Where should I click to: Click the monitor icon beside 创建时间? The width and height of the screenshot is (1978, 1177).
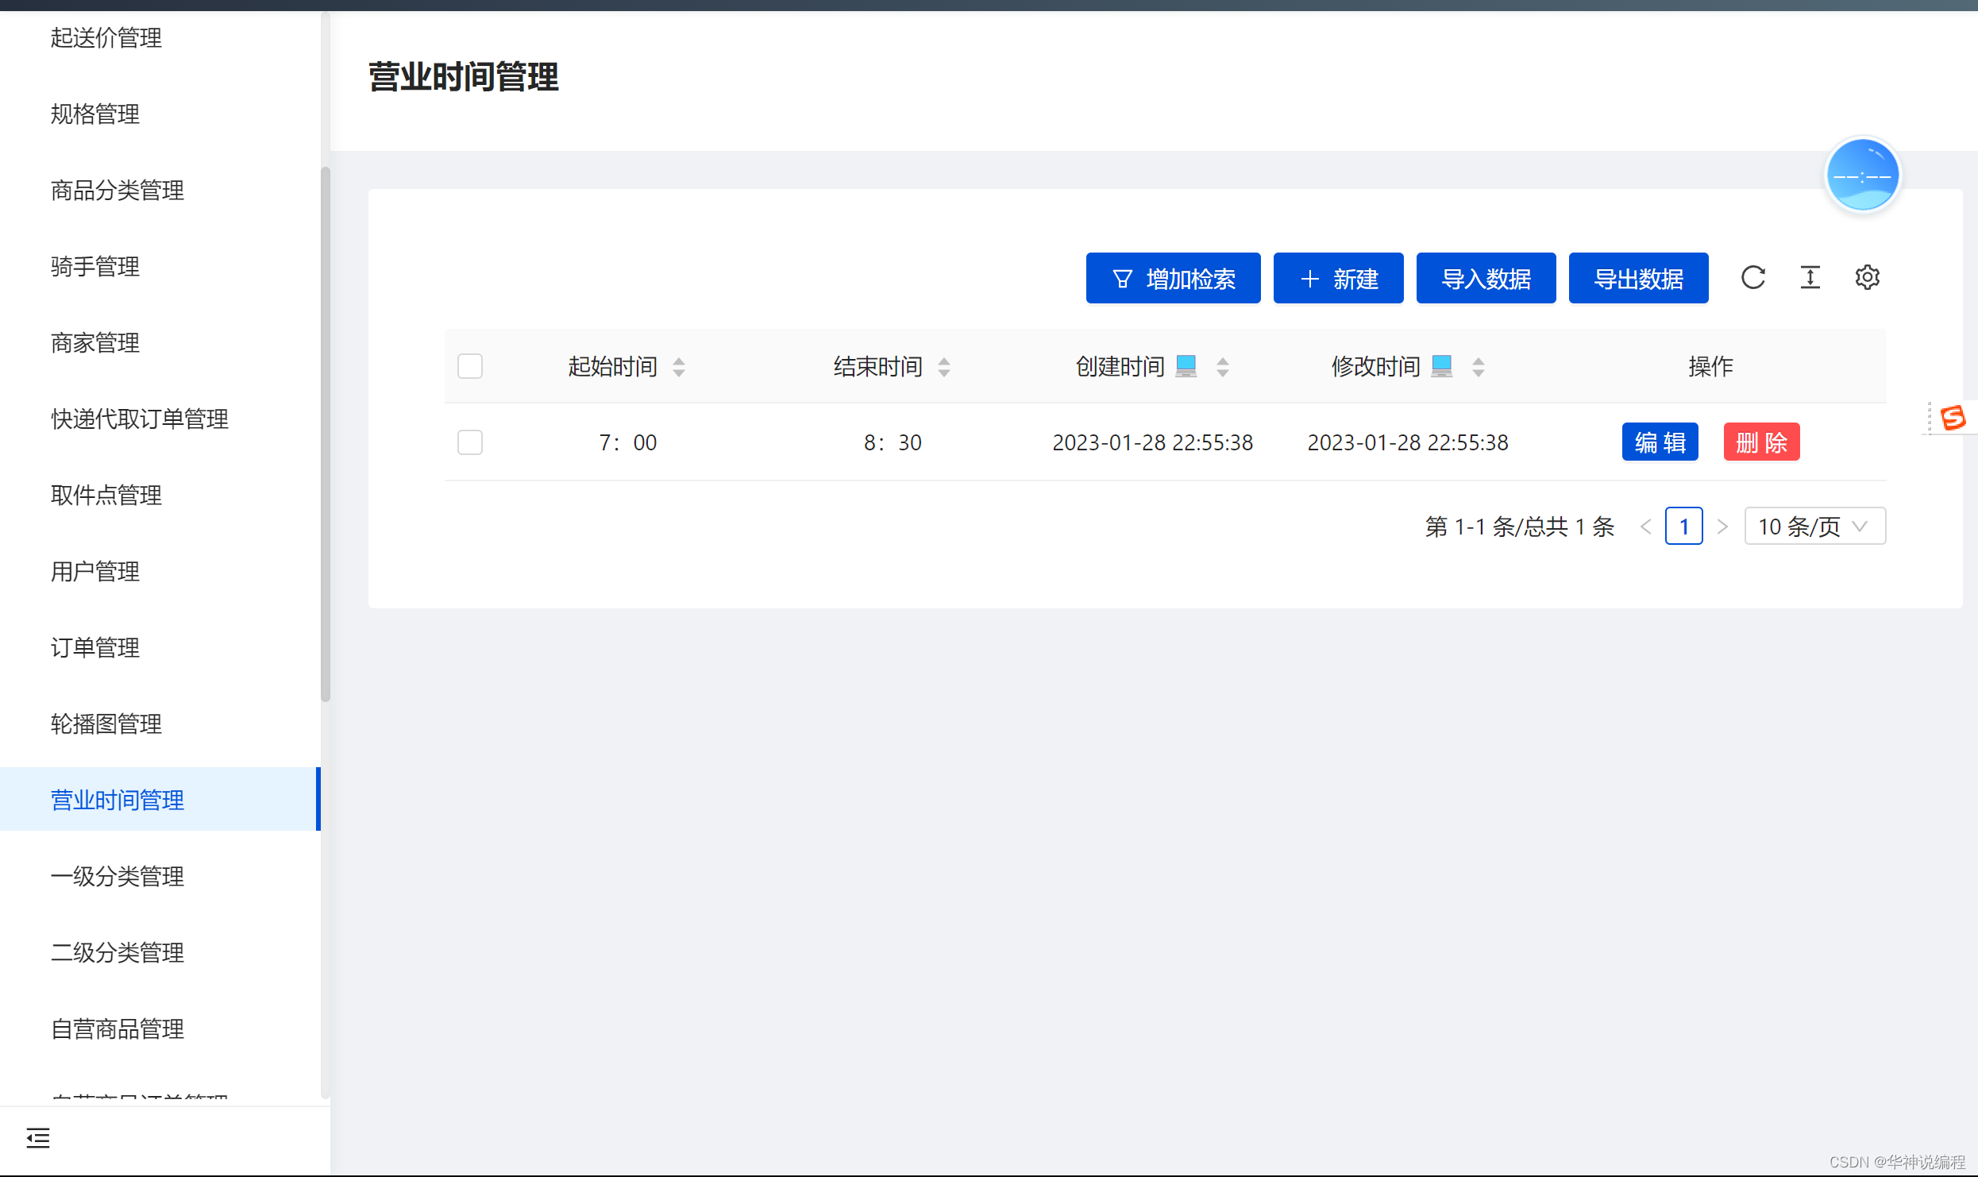1186,366
